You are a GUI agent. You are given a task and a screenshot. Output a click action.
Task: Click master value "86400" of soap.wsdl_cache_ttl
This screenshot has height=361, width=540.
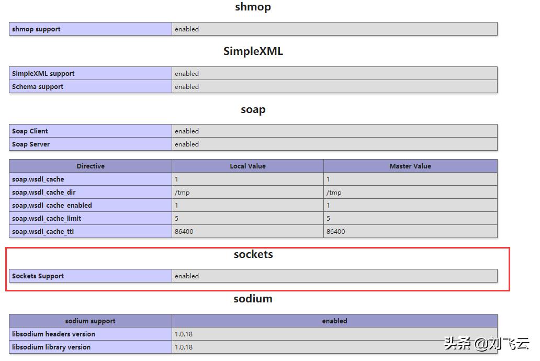click(x=336, y=231)
